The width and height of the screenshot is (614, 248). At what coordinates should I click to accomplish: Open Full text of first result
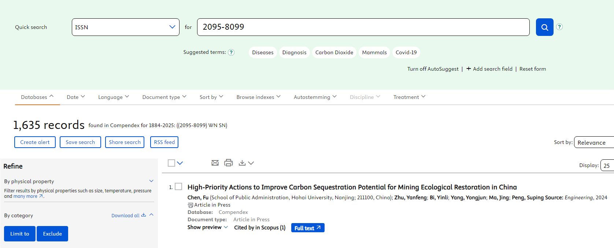pos(307,228)
